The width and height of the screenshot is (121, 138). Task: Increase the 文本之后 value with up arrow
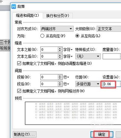[60, 55]
